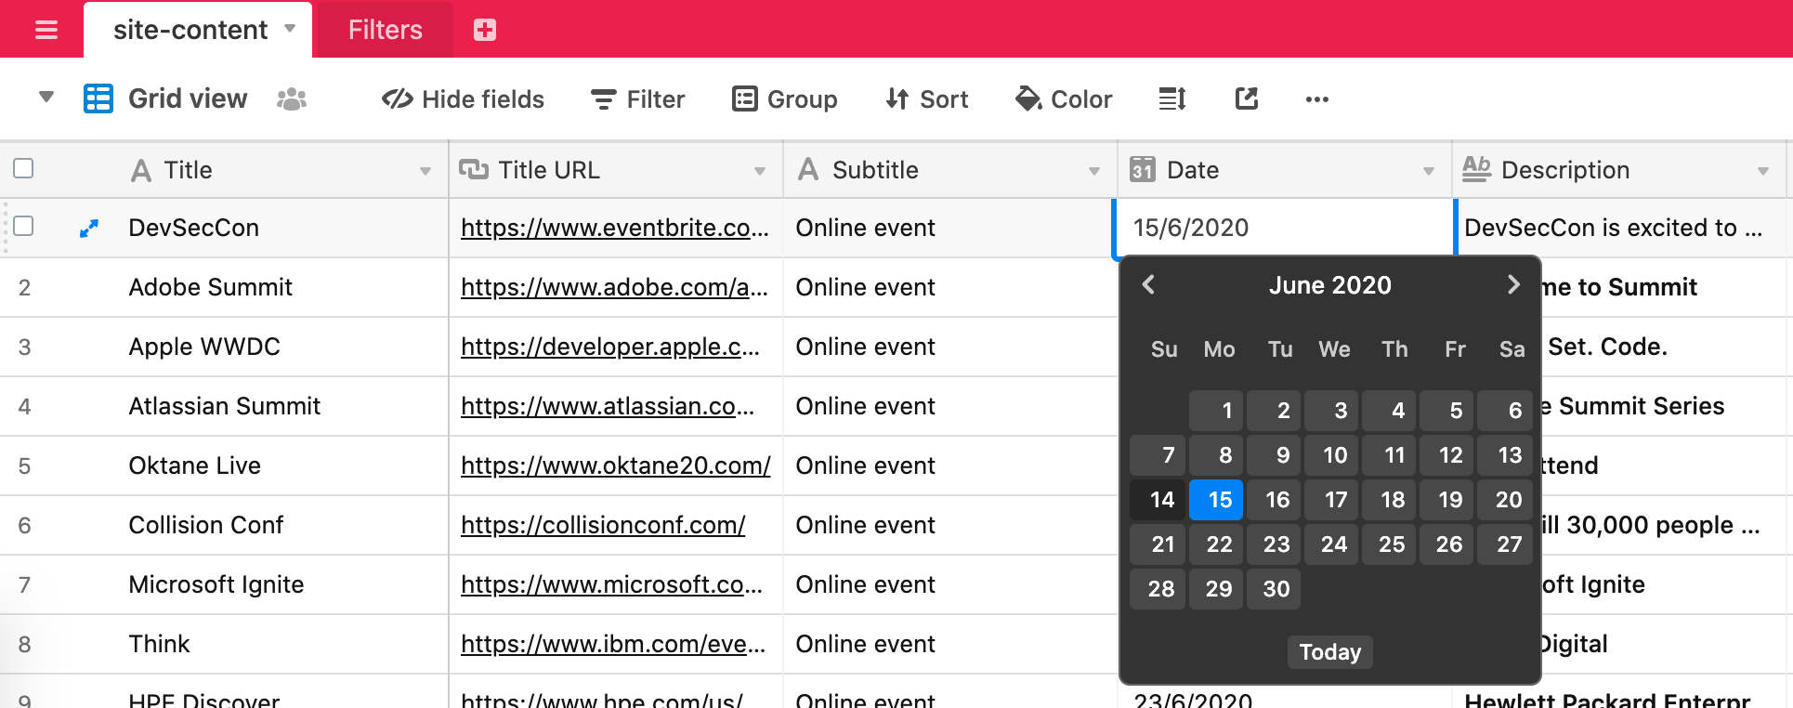Screen dimensions: 1793x708
Task: Switch to the Filters tab
Action: (385, 30)
